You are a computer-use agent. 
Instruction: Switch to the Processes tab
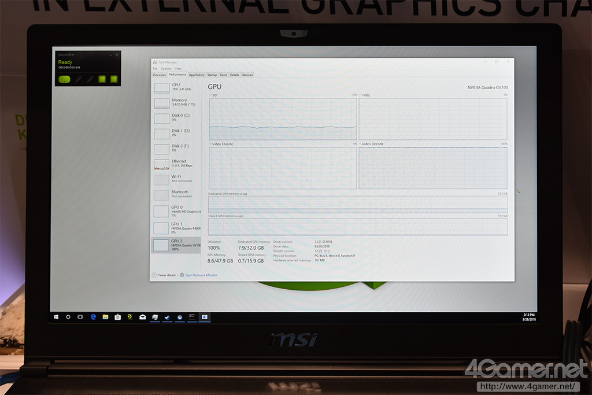(x=160, y=75)
